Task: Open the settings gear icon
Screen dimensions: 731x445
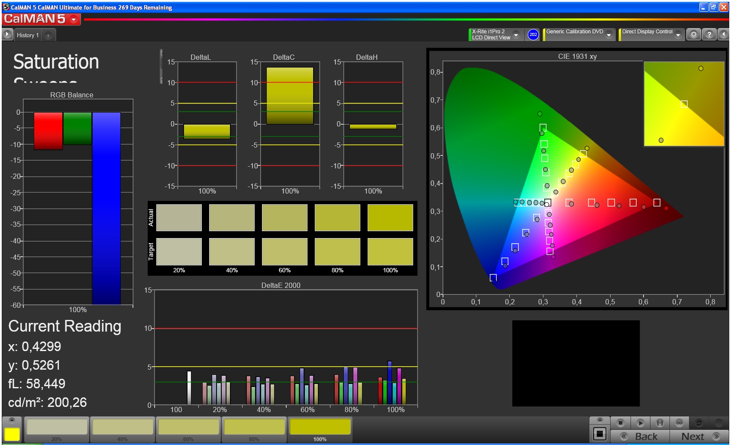Action: click(x=694, y=35)
